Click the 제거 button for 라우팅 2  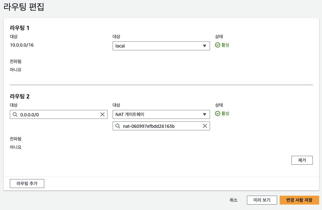click(302, 160)
